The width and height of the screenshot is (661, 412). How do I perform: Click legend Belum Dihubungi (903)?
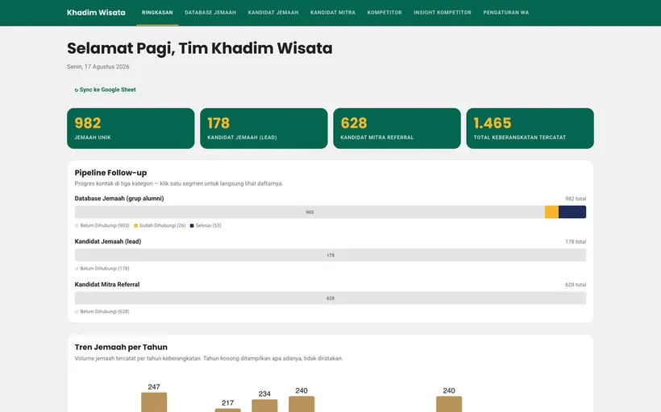(102, 225)
